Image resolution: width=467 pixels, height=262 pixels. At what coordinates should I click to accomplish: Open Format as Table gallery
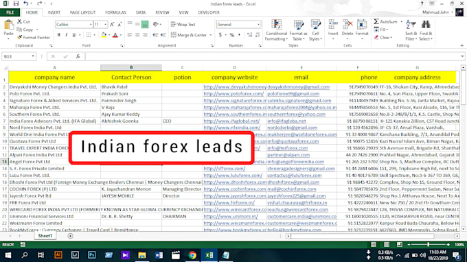[x=298, y=30]
